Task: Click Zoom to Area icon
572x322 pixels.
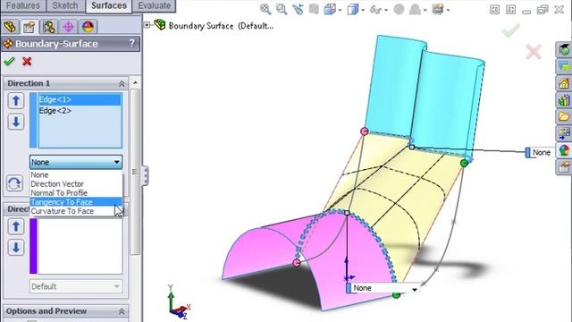Action: pyautogui.click(x=282, y=9)
